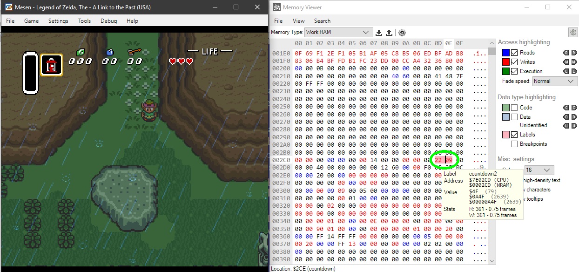Enable Data data type highlighting
This screenshot has height=272, width=579.
[x=514, y=117]
